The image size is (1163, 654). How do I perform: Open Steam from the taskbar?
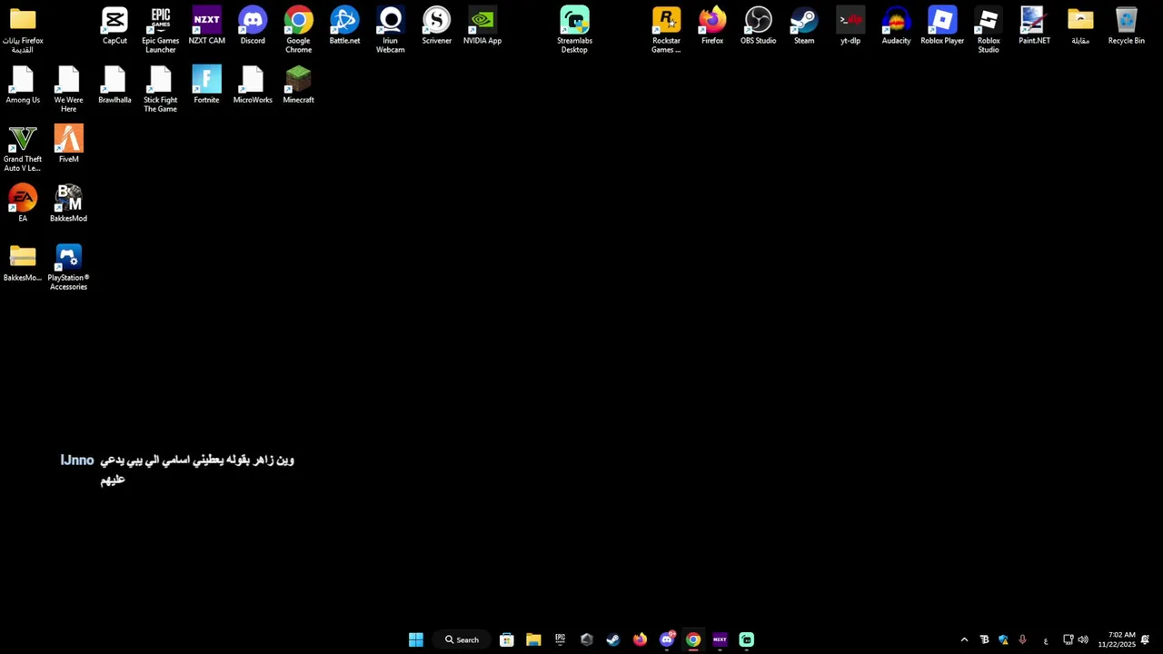pos(613,639)
